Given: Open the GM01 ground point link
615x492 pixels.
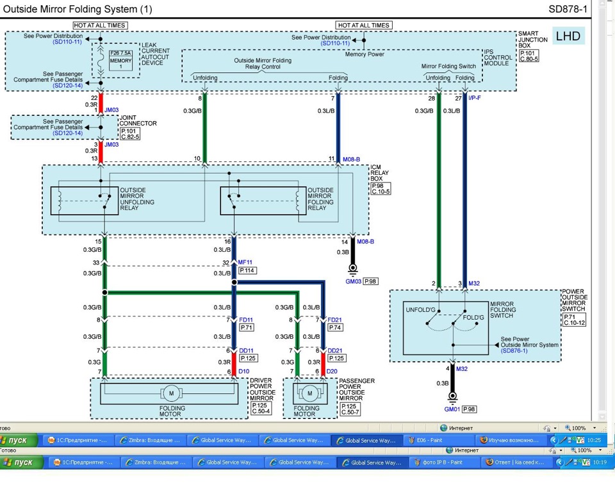Looking at the screenshot, I should [452, 409].
